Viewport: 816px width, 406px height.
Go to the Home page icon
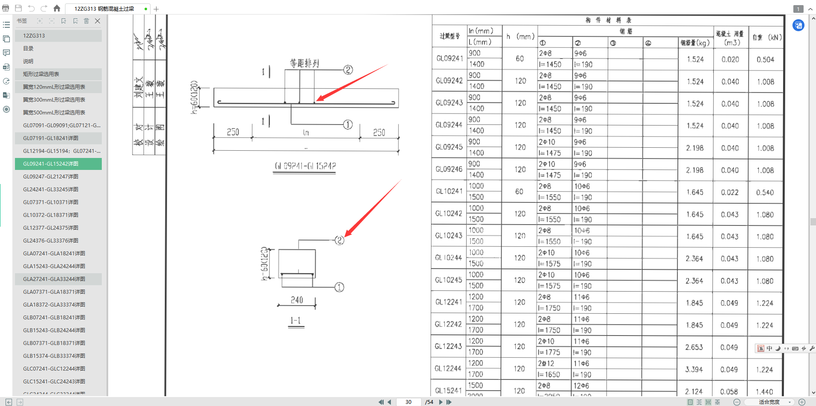[x=57, y=8]
